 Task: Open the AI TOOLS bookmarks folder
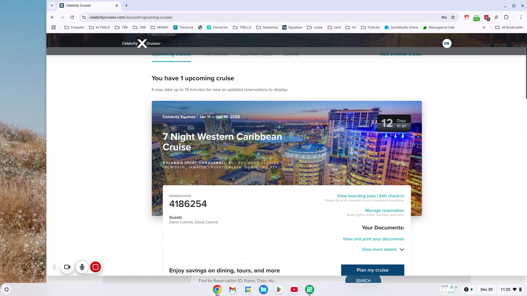coord(99,27)
